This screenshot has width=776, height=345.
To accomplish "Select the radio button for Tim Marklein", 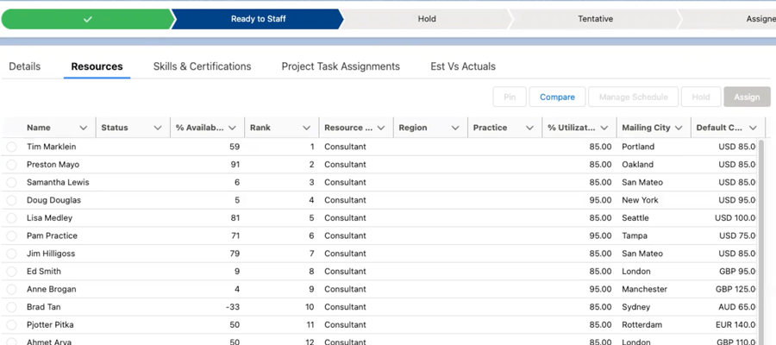I will [12, 147].
